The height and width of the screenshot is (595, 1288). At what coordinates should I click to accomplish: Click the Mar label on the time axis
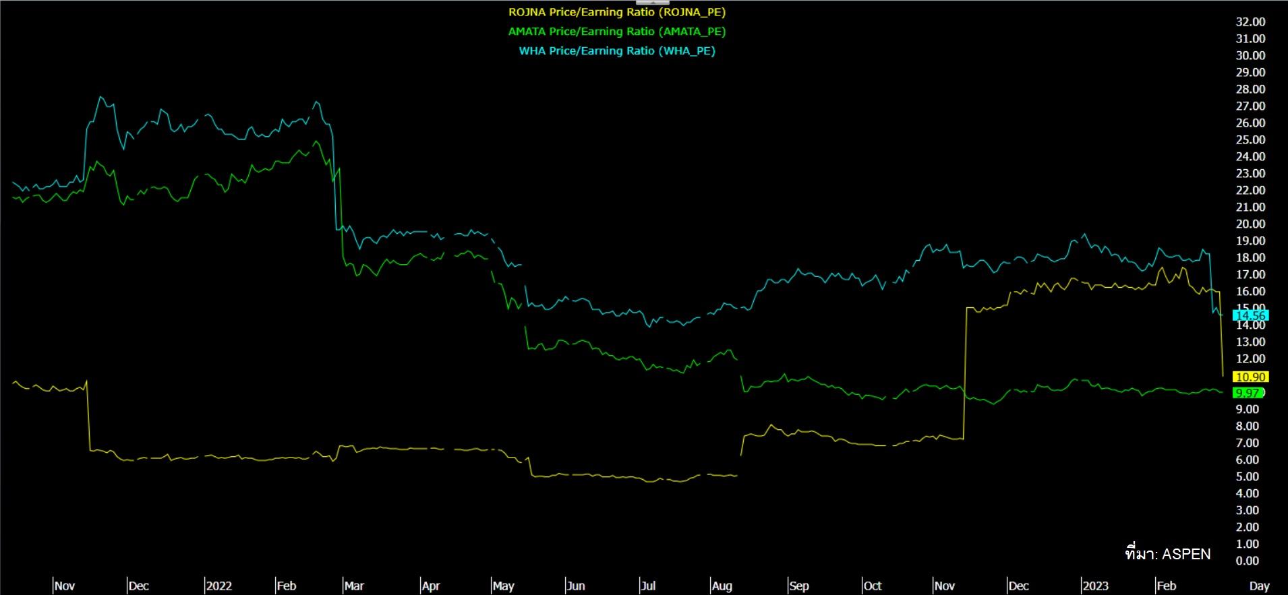coord(355,586)
